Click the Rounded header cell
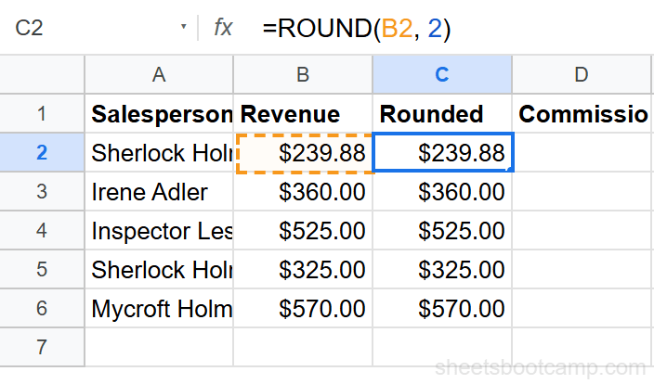Image resolution: width=654 pixels, height=384 pixels. [442, 114]
